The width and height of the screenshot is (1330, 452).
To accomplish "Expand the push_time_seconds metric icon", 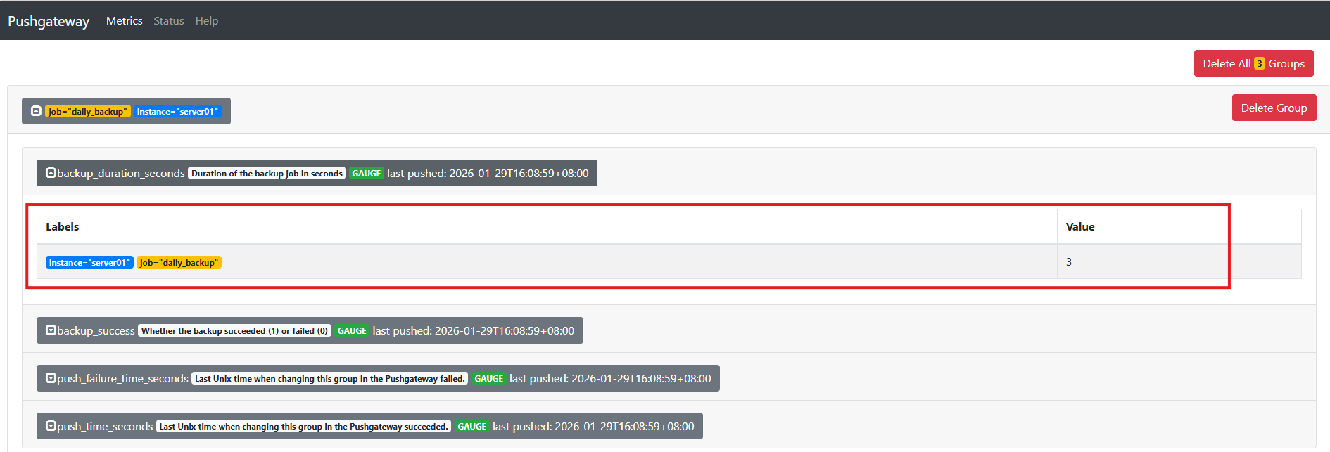I will (51, 426).
